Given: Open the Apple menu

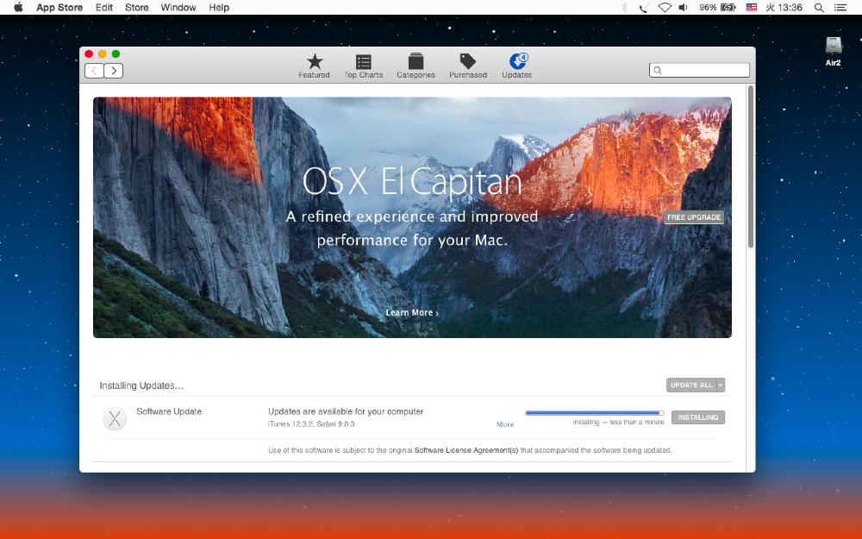Looking at the screenshot, I should [x=18, y=7].
